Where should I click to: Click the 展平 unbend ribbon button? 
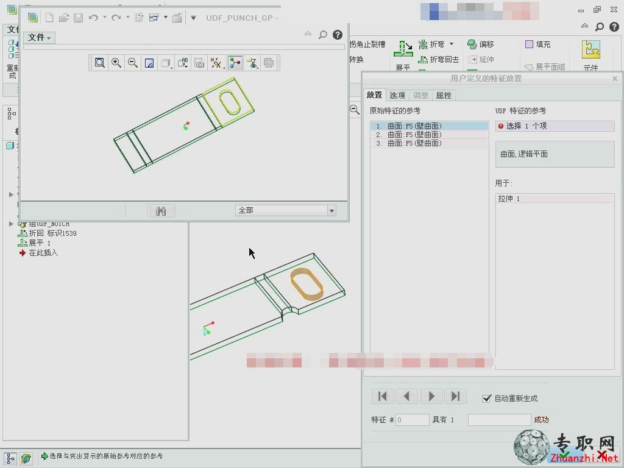tap(403, 55)
